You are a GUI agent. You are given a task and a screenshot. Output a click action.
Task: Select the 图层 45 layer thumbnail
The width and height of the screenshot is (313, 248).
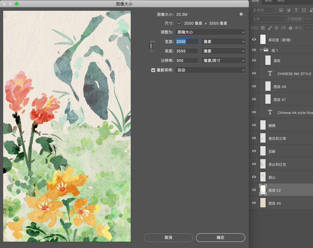pyautogui.click(x=263, y=203)
